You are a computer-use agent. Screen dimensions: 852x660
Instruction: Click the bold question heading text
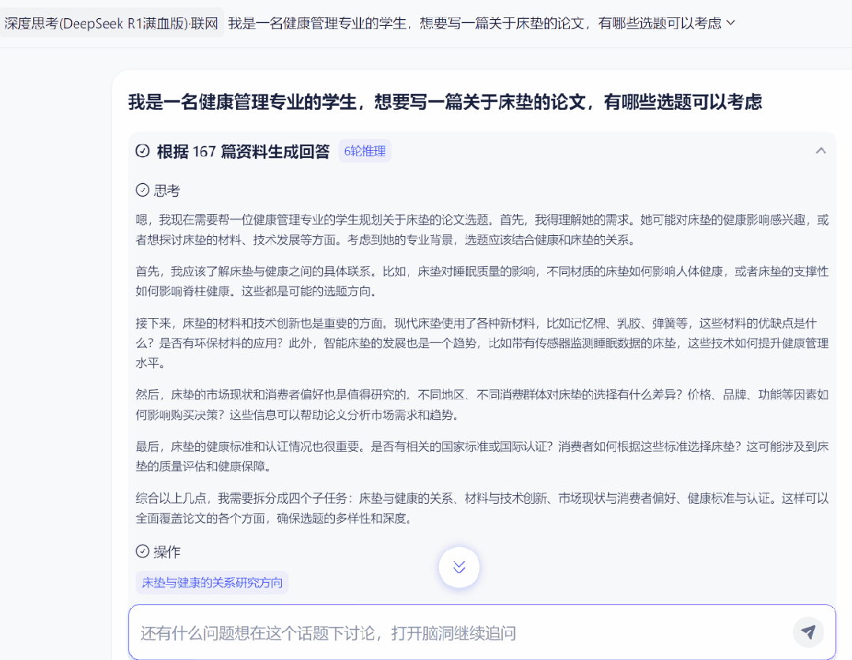click(x=445, y=102)
